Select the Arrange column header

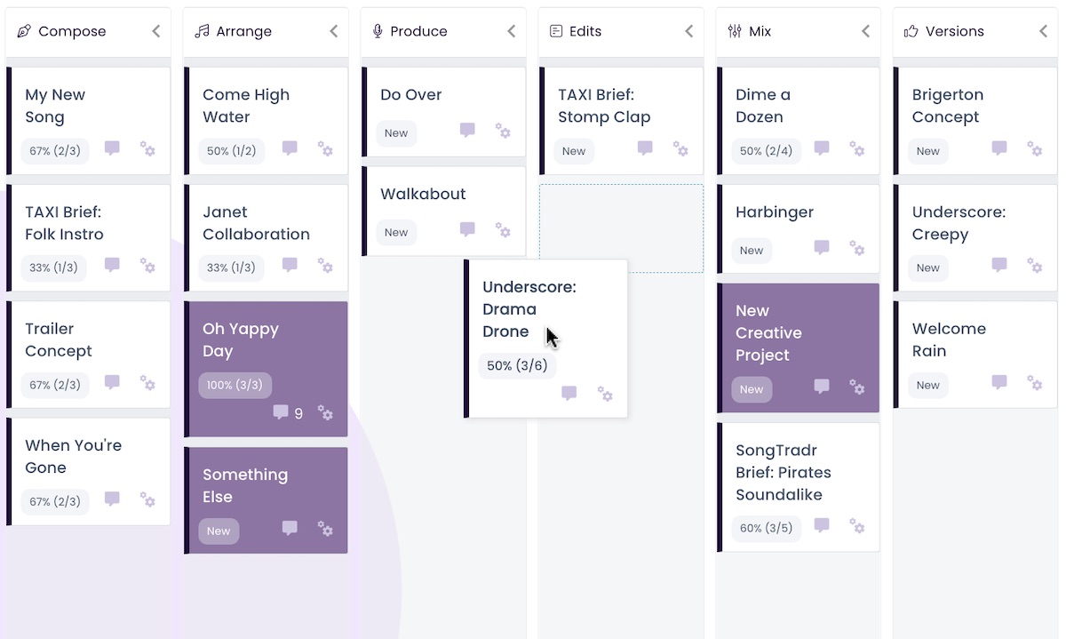[x=265, y=32]
